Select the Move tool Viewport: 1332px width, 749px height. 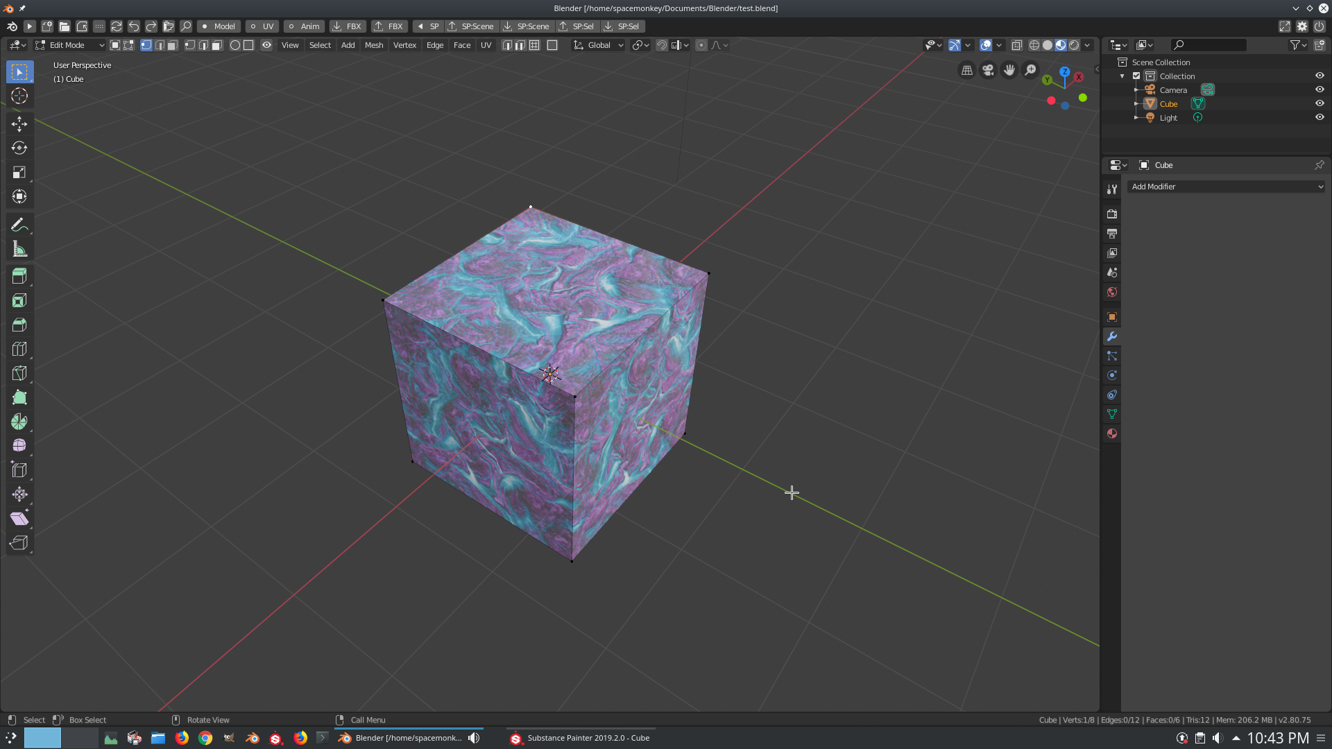coord(19,123)
